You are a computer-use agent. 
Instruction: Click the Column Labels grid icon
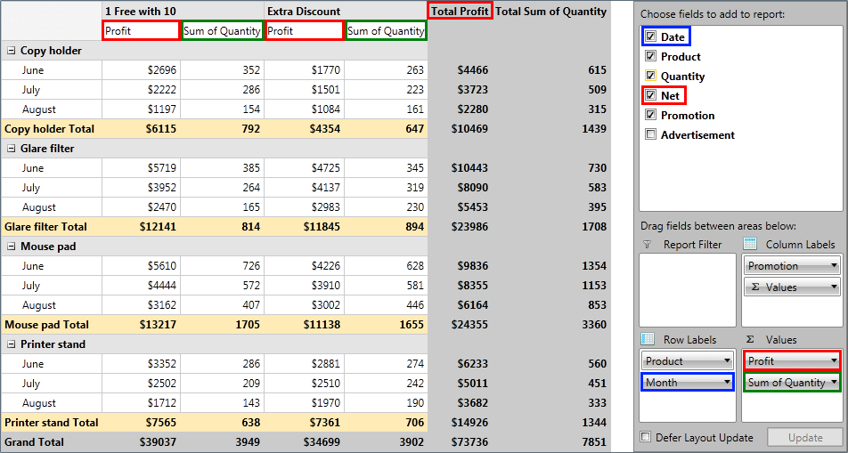(x=750, y=244)
